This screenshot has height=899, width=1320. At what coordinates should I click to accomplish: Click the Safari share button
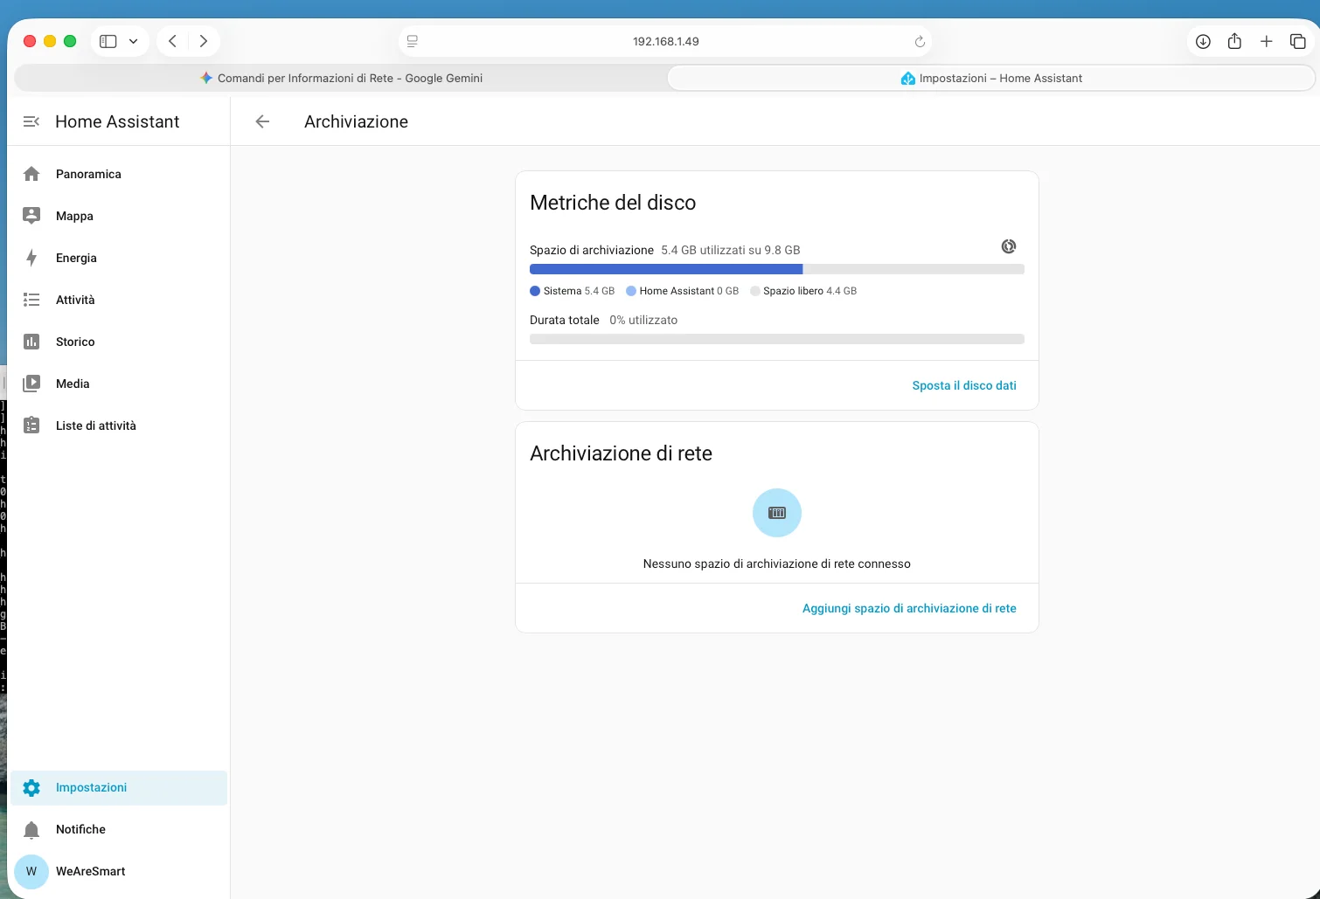[1234, 41]
